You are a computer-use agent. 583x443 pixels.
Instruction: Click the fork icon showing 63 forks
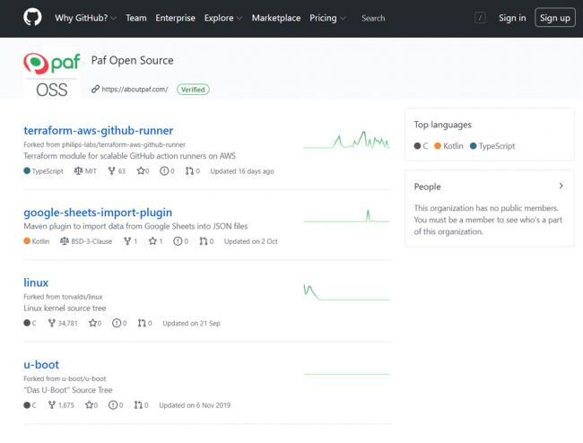pos(111,170)
